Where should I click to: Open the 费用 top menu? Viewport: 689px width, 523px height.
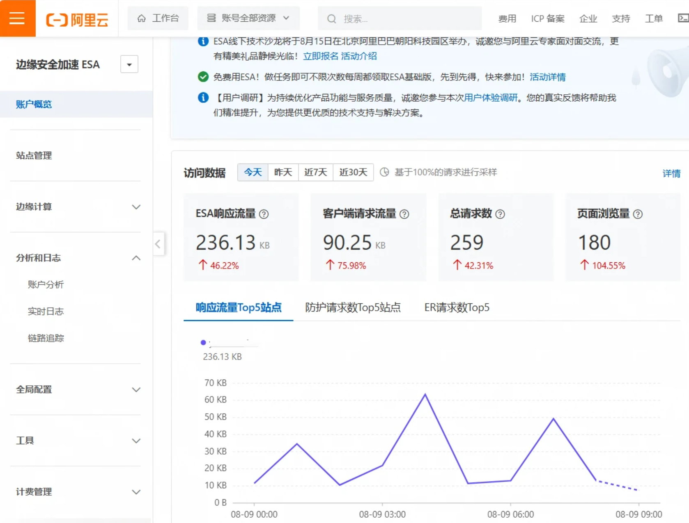(507, 18)
